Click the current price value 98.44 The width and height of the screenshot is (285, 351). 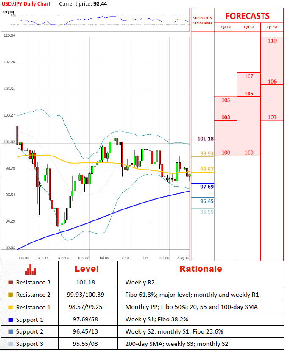point(100,4)
